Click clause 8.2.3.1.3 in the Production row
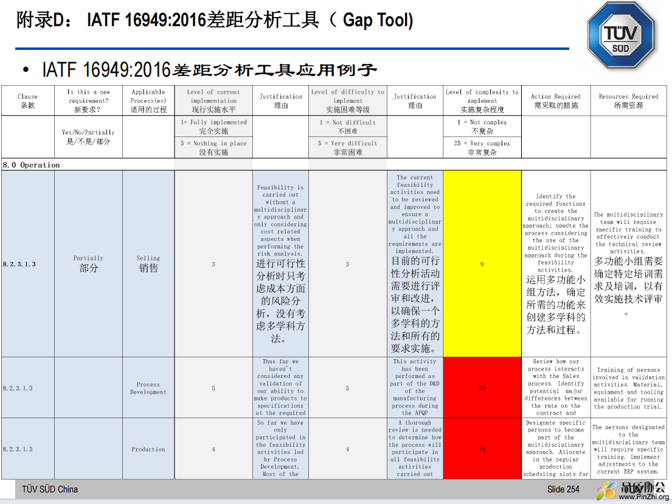 28,449
